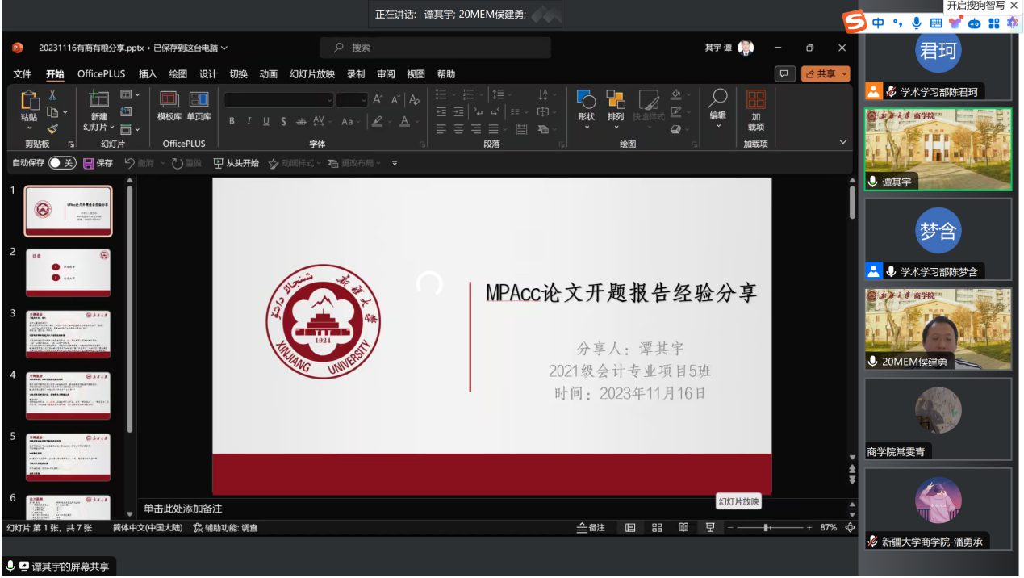This screenshot has width=1024, height=578.
Task: Start slideshow from status bar icon
Action: 710,527
